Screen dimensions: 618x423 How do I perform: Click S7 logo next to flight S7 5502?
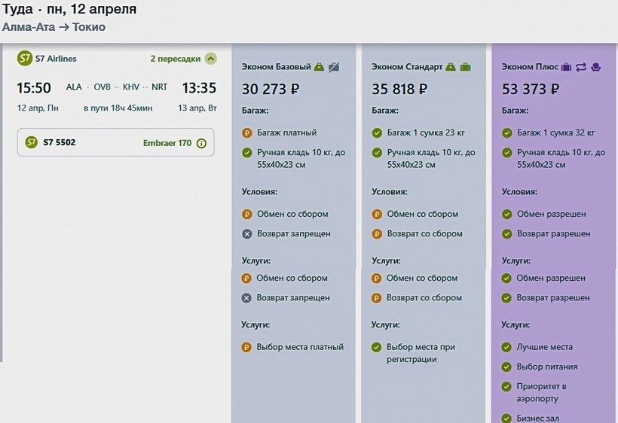coord(32,142)
